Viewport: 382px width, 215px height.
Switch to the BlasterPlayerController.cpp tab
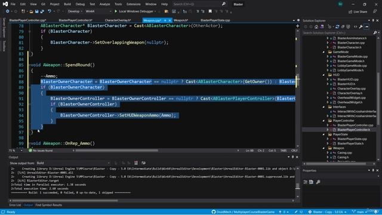click(27, 20)
